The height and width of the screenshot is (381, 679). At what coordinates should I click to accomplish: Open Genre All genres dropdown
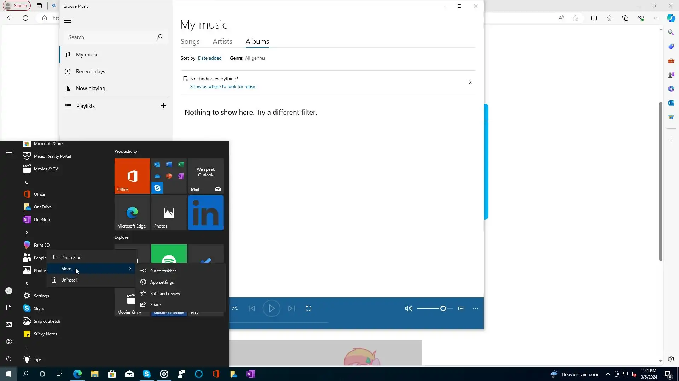tap(255, 58)
